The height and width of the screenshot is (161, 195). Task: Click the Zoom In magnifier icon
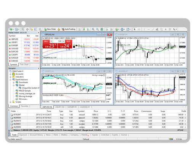click(93, 29)
